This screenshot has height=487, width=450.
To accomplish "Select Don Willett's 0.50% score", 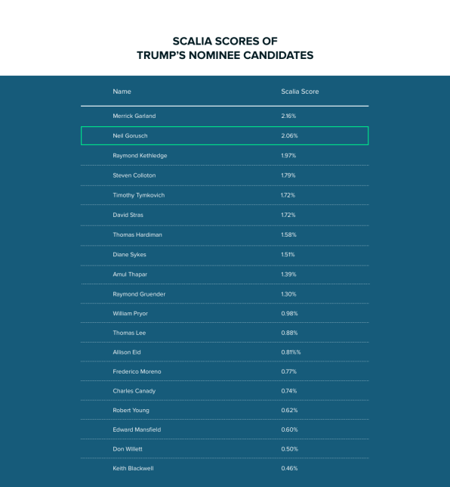I will click(290, 449).
